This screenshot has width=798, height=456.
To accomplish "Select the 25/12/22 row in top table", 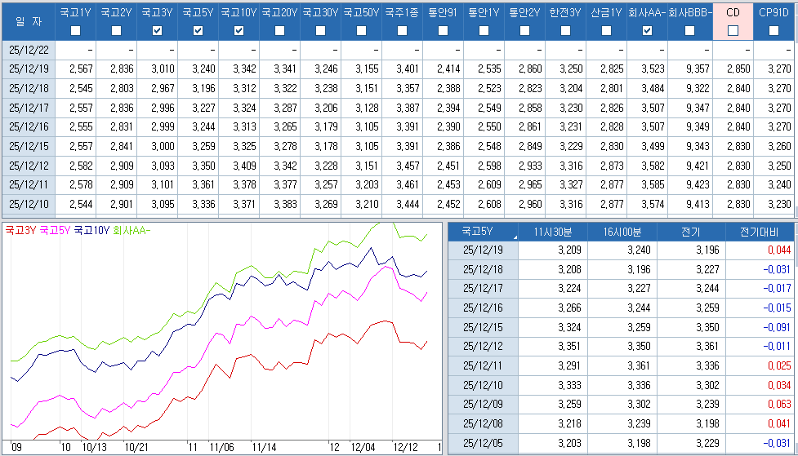I will point(29,50).
